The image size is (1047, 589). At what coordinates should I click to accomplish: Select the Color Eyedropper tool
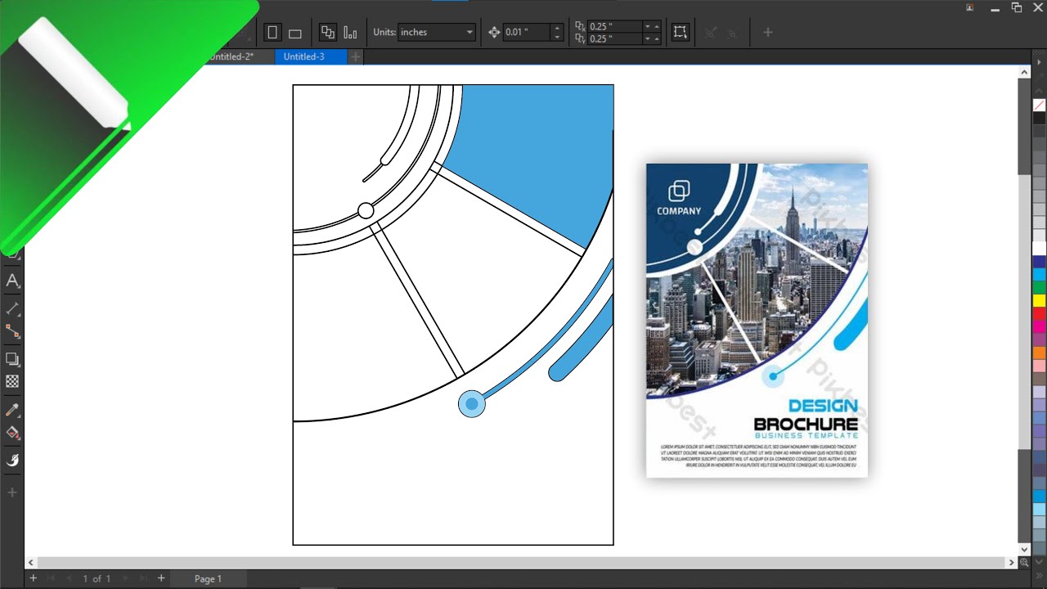pyautogui.click(x=12, y=409)
